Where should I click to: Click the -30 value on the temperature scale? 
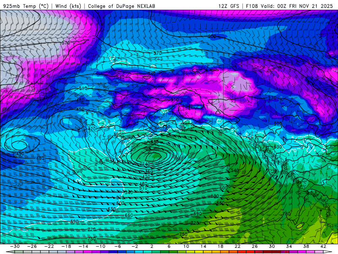coord(15,246)
